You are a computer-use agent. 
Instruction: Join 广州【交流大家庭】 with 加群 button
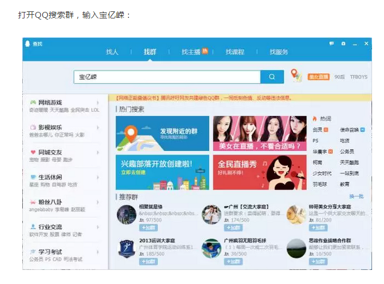(233, 228)
